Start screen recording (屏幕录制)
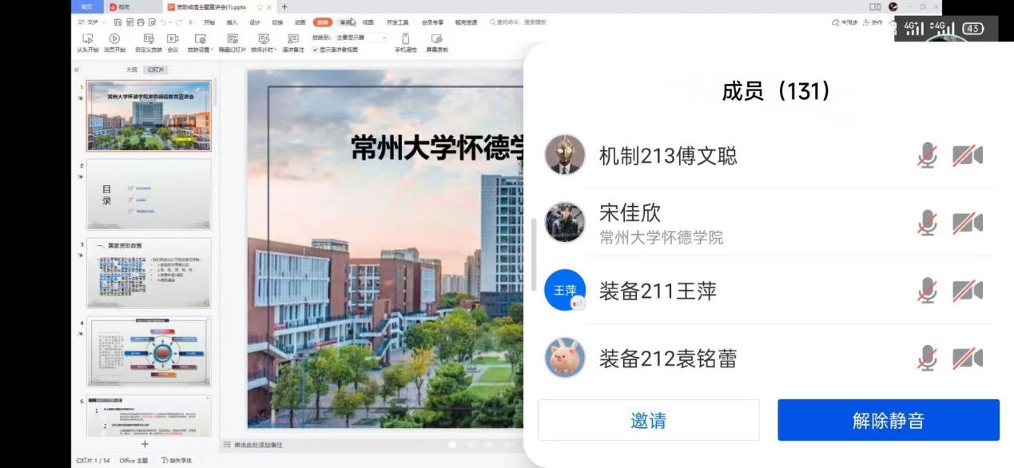Image resolution: width=1014 pixels, height=468 pixels. click(436, 43)
